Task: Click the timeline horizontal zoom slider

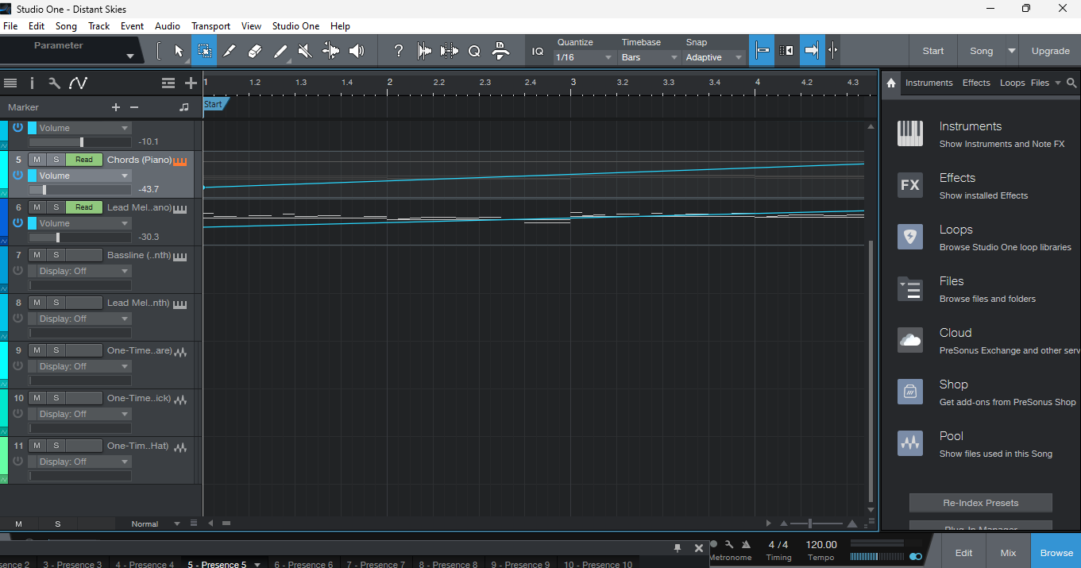Action: point(817,524)
